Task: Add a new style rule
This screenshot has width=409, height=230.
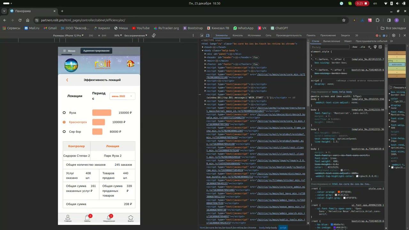Action: 369,47
